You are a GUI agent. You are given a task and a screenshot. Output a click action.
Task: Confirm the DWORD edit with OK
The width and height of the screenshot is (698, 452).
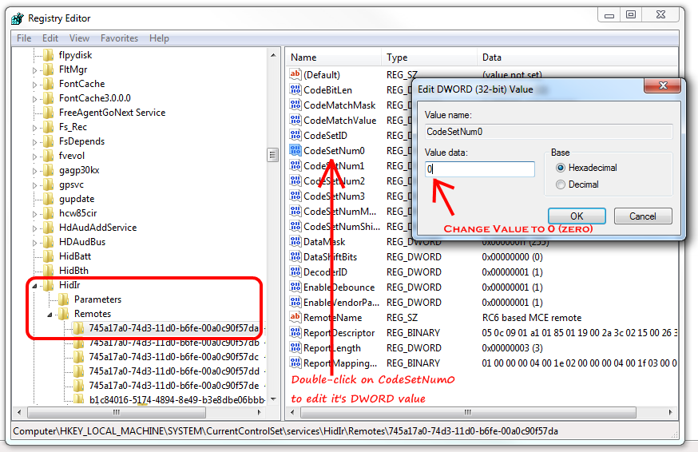pyautogui.click(x=576, y=216)
